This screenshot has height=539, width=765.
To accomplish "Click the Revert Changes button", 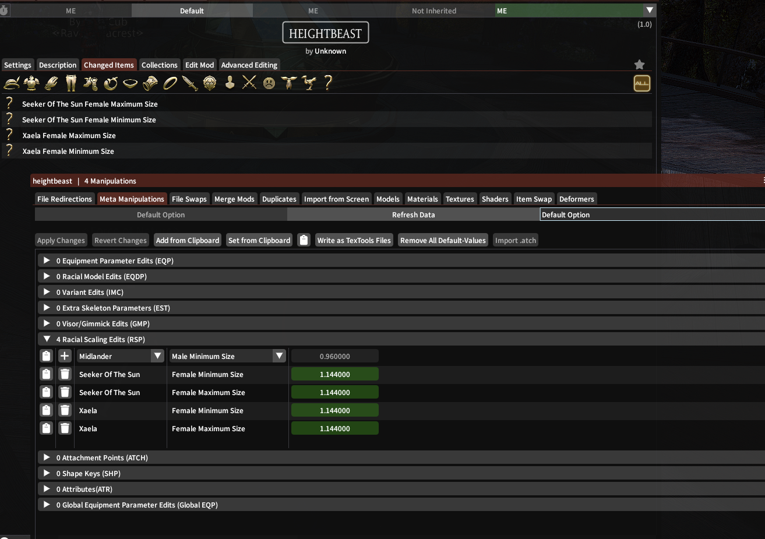I will pyautogui.click(x=121, y=240).
